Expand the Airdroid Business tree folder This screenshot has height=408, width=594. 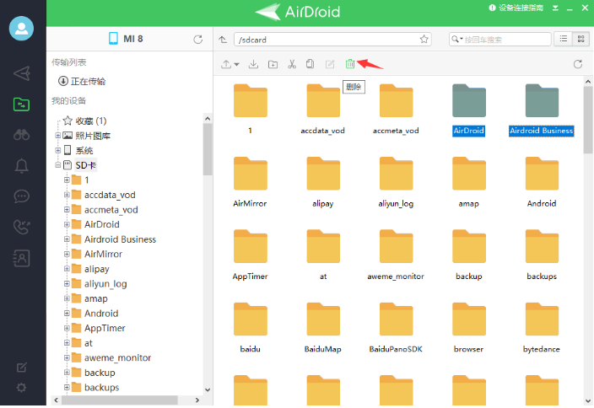67,239
